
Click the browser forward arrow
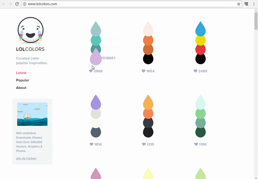pyautogui.click(x=10, y=4)
